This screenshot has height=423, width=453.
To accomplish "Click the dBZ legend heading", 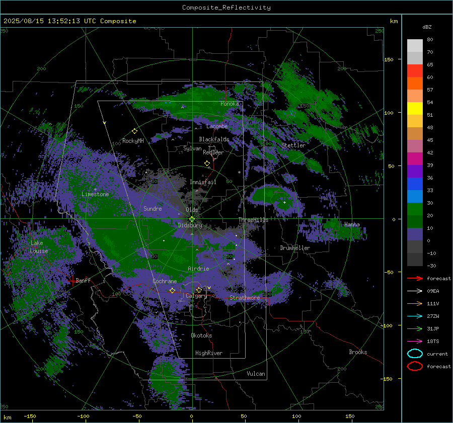I will (x=427, y=27).
